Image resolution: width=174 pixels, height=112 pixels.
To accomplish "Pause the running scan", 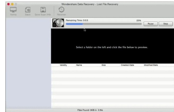I will point(151,24).
